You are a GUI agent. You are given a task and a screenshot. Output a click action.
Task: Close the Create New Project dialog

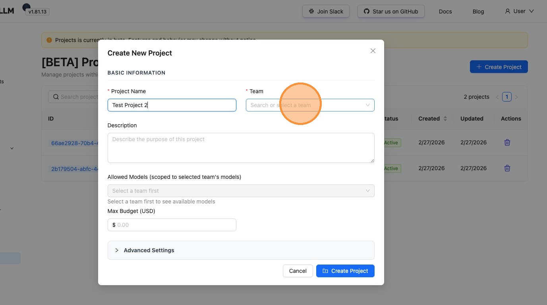pos(373,51)
